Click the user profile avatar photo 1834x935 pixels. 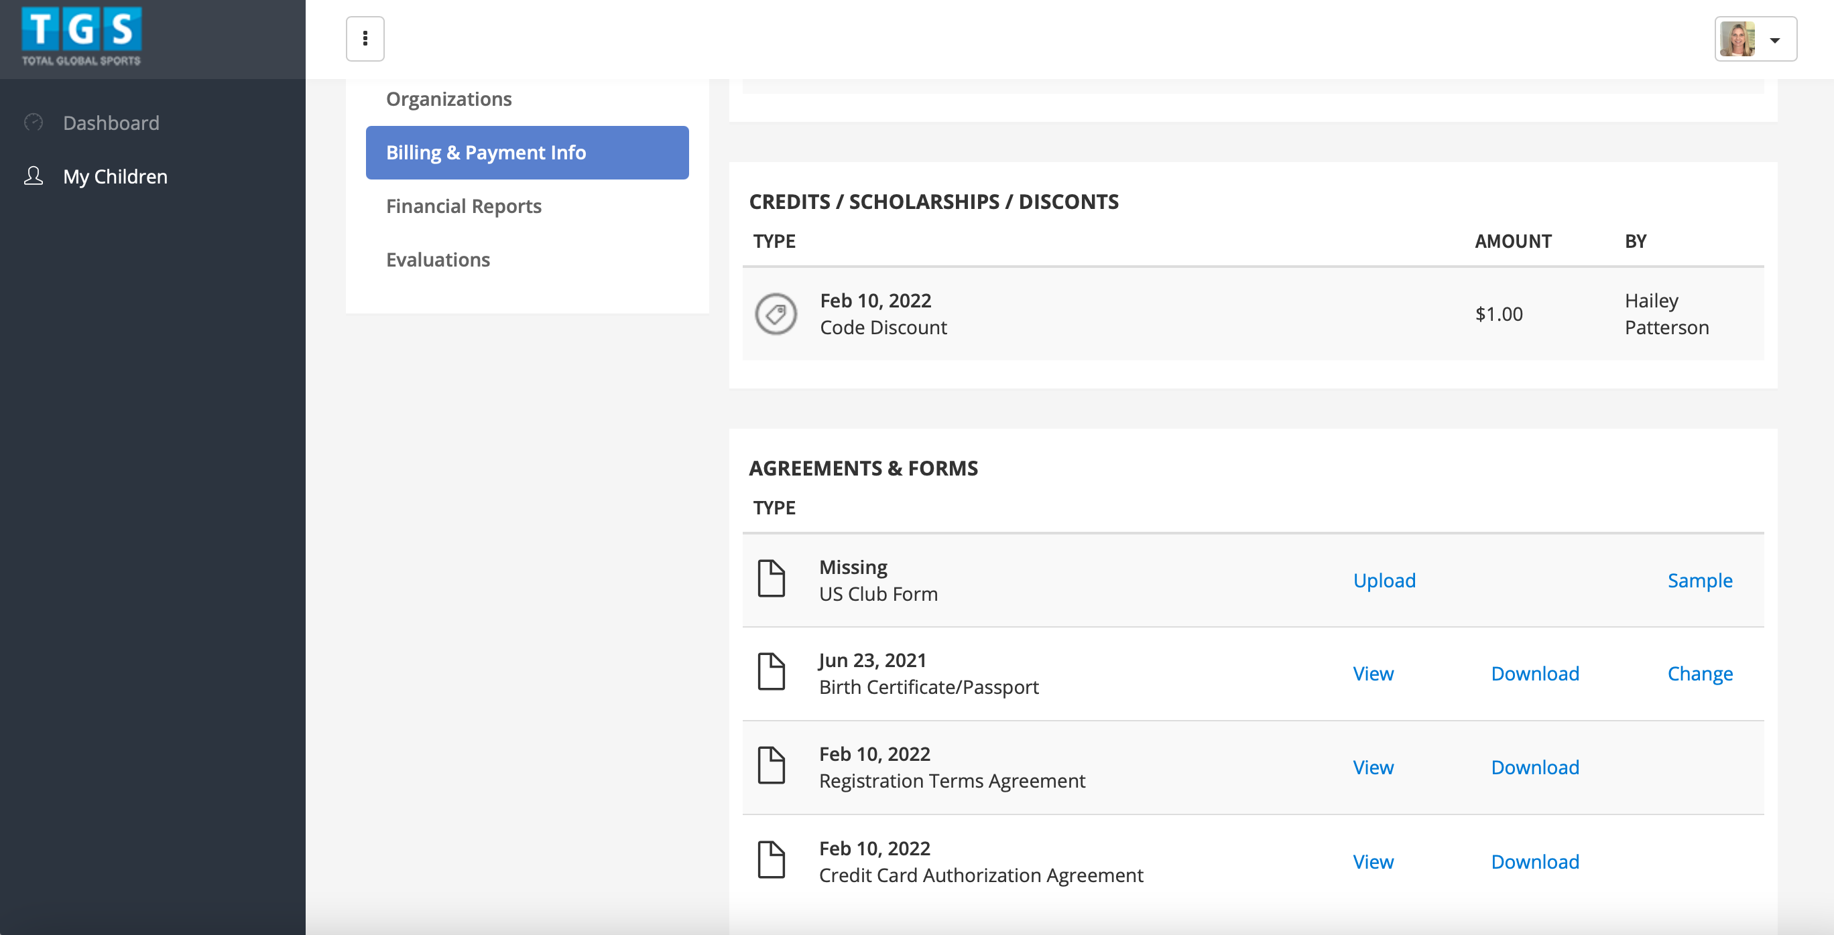[1737, 39]
